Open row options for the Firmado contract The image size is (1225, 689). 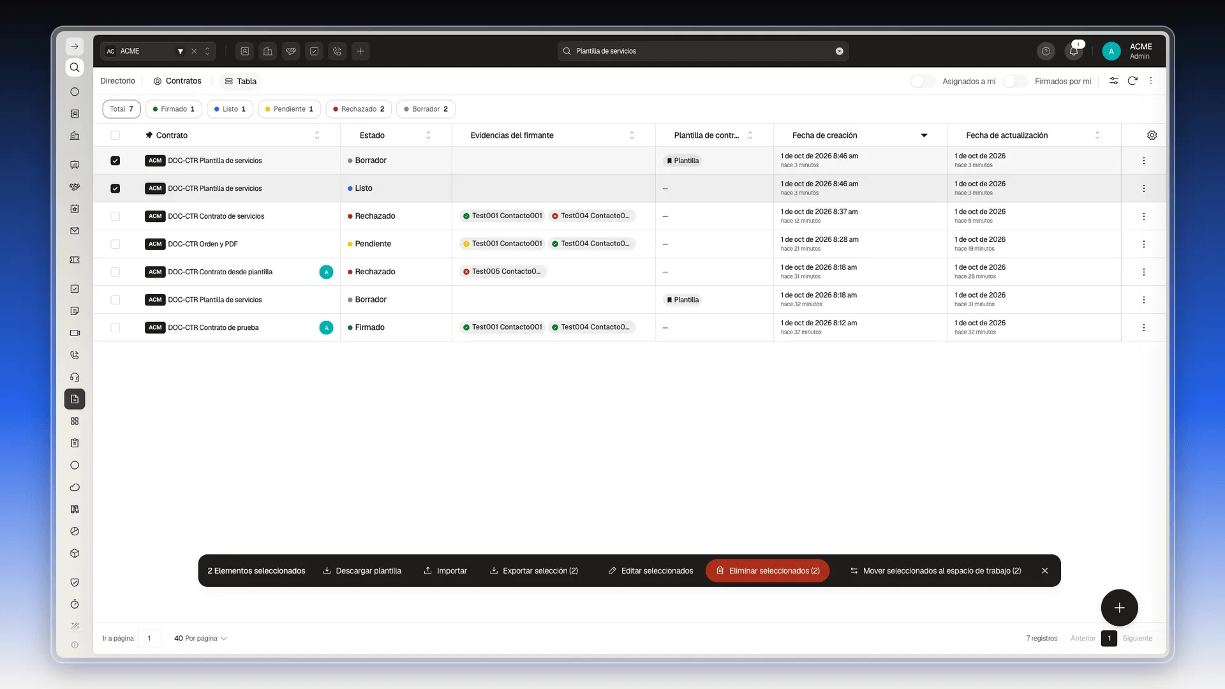click(x=1143, y=328)
